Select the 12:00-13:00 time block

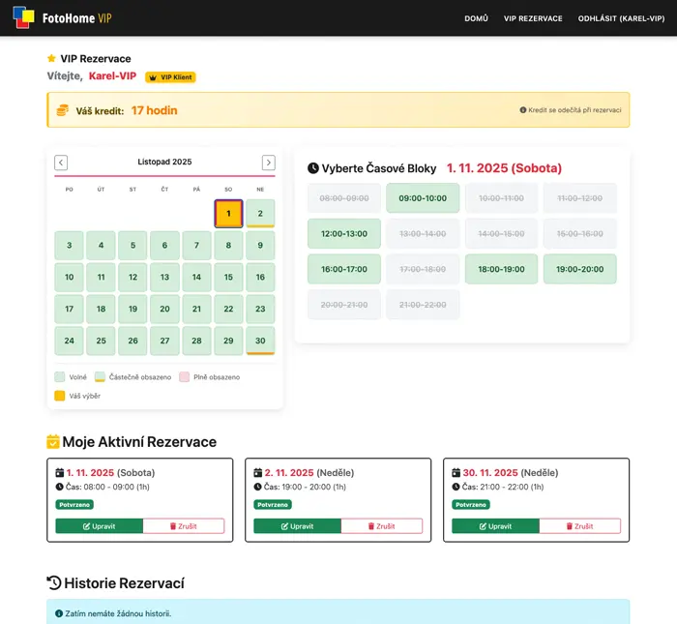[x=344, y=233]
